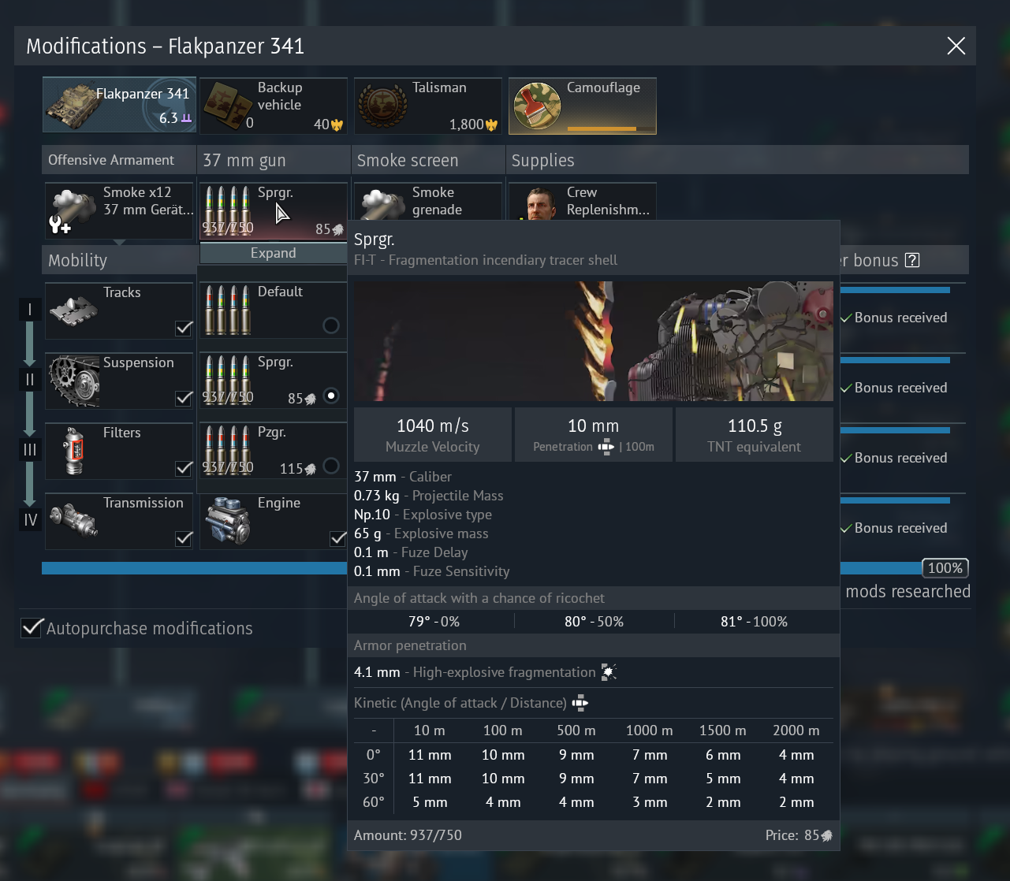Click the '1000 m' distance column header

pyautogui.click(x=650, y=730)
